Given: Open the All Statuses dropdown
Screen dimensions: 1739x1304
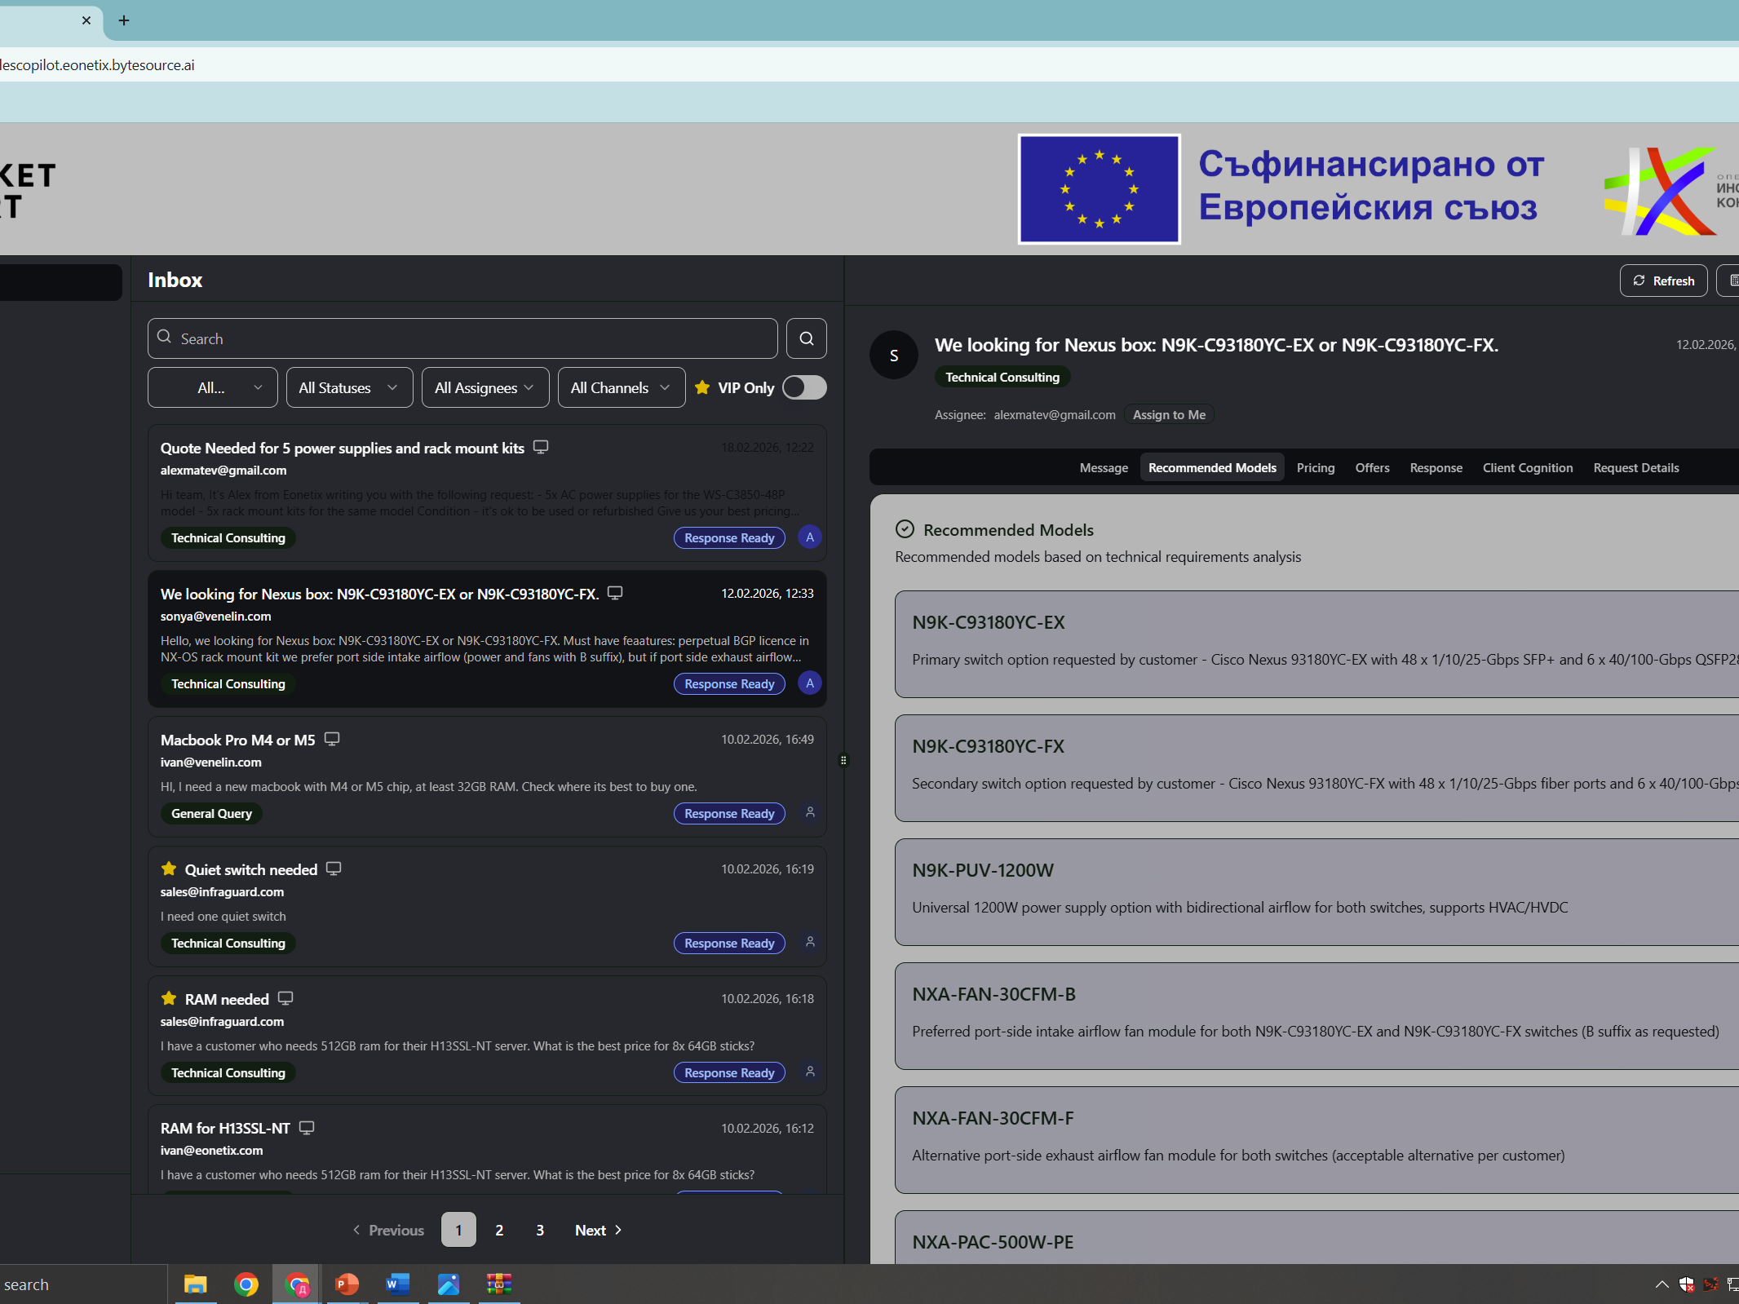Looking at the screenshot, I should click(x=349, y=387).
